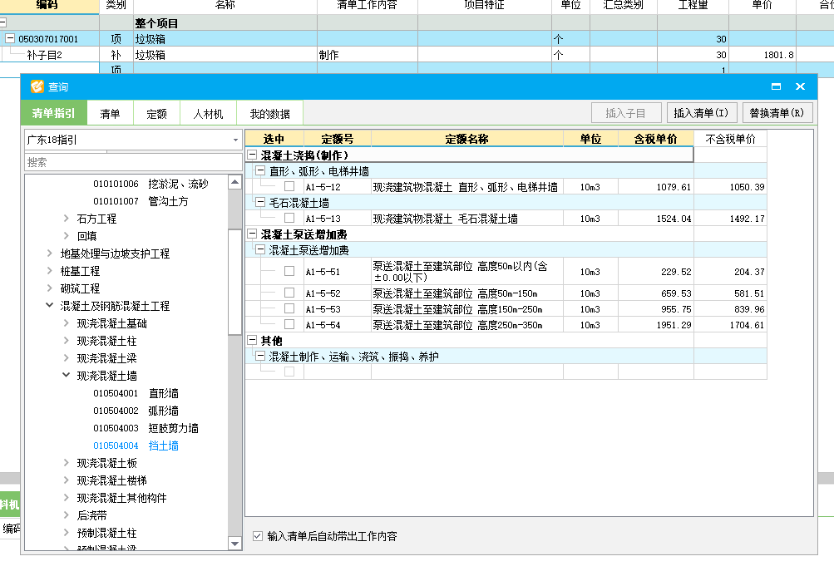Expand the 现浇混凝土板 node
834x576 pixels.
click(x=66, y=463)
